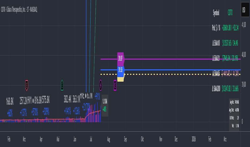This screenshot has width=250, height=147.
Task: Click the +126% volume change label
Action: coord(76,111)
